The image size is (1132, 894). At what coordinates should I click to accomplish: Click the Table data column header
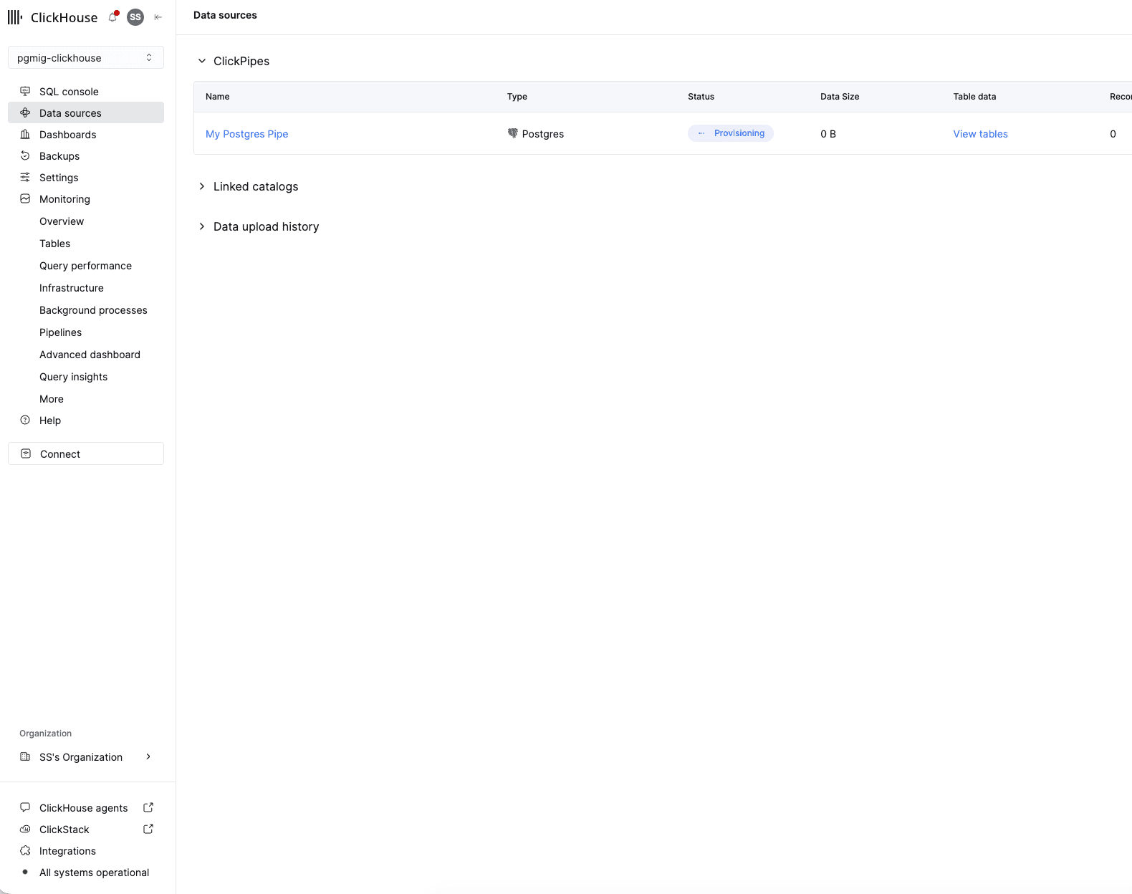(x=974, y=97)
